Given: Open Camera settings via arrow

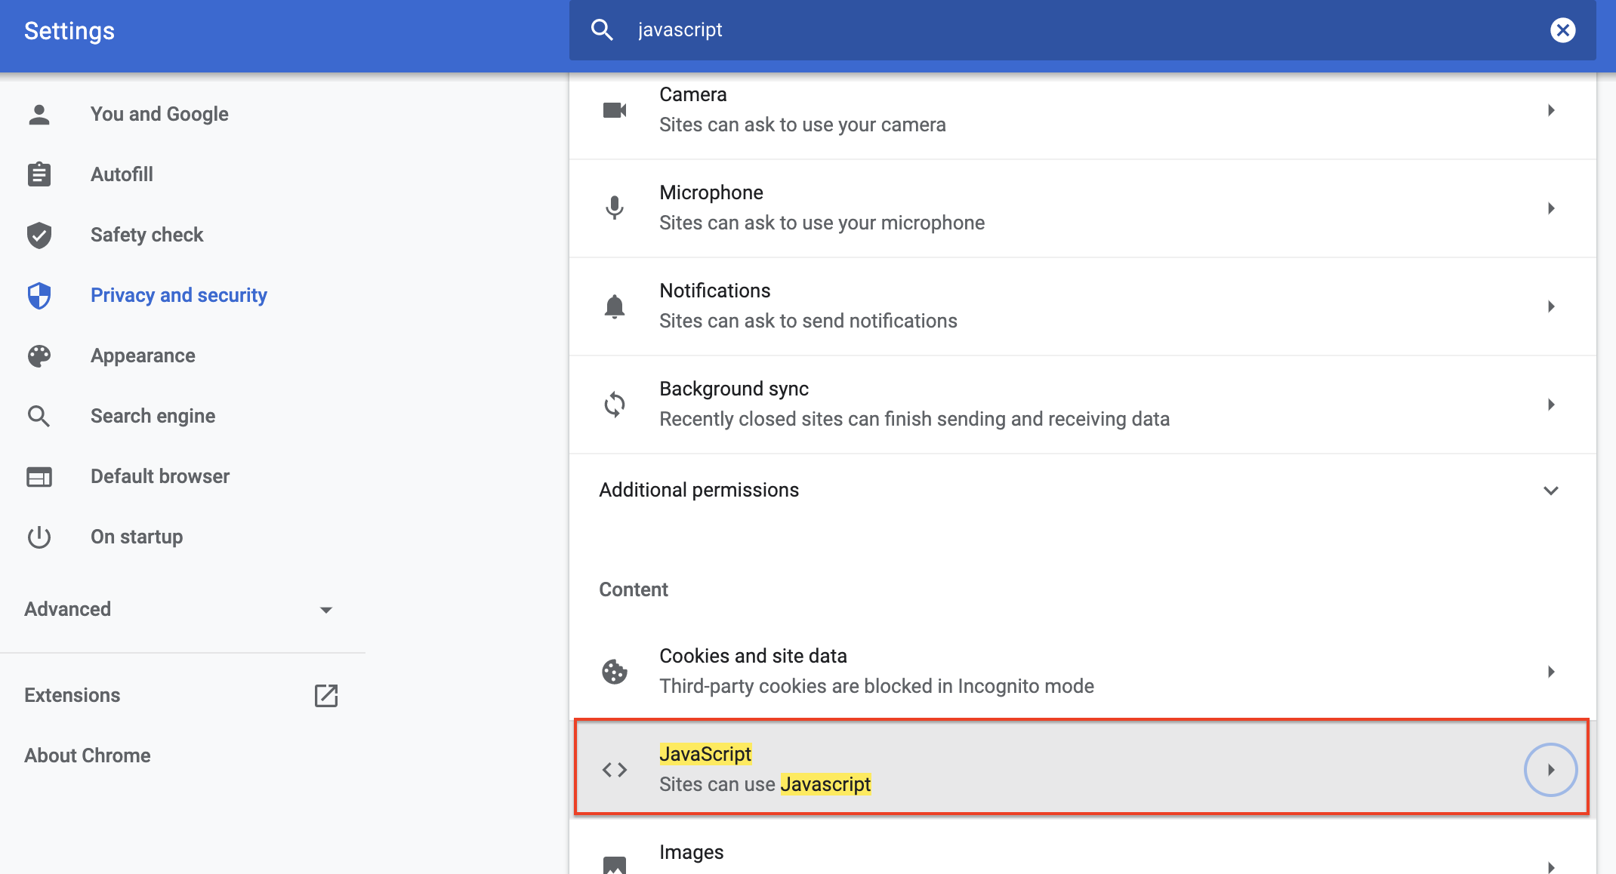Looking at the screenshot, I should pyautogui.click(x=1550, y=110).
